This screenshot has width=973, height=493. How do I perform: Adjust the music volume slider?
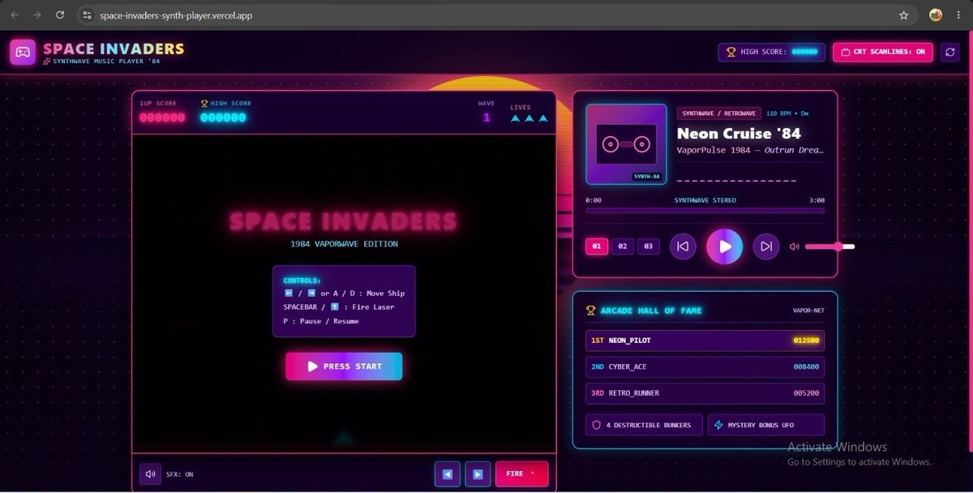[829, 246]
